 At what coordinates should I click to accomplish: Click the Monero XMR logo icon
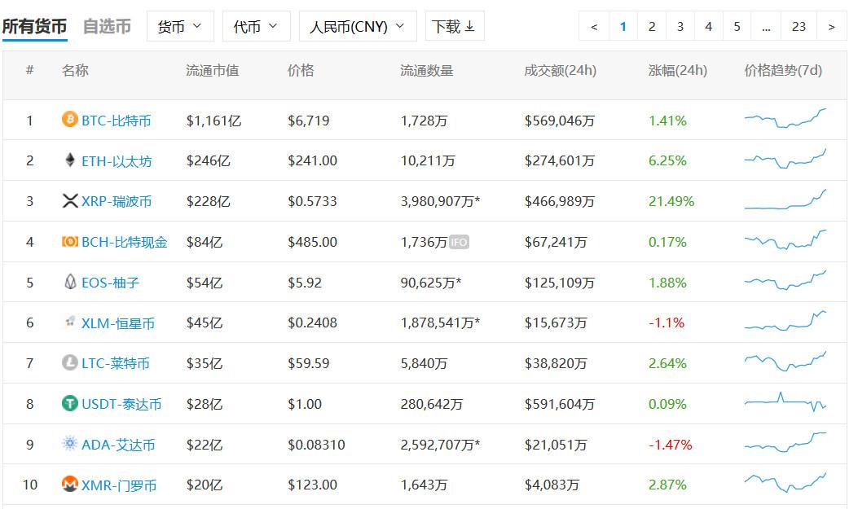(69, 484)
